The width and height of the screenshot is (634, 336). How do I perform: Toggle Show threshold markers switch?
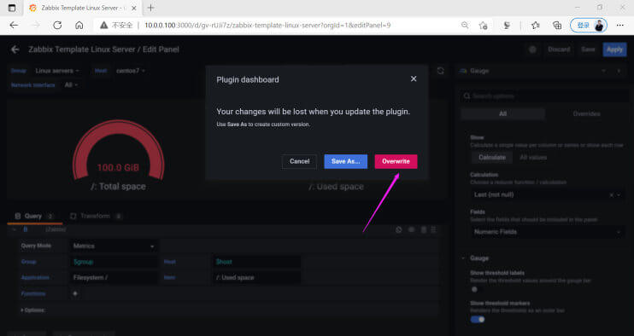pyautogui.click(x=478, y=320)
